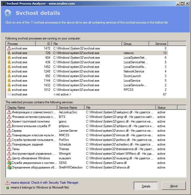Screen dimensions: 191x195
Task: Click the gear icon beside Svchost details
Action: click(x=8, y=13)
